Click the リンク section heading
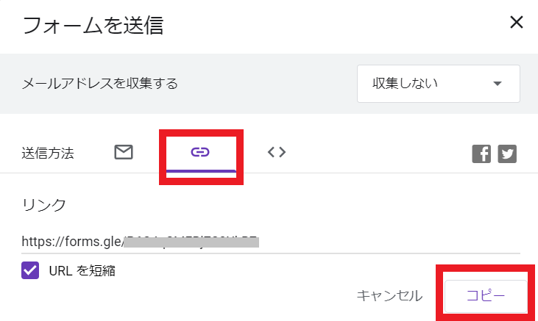The width and height of the screenshot is (538, 321). (x=44, y=205)
